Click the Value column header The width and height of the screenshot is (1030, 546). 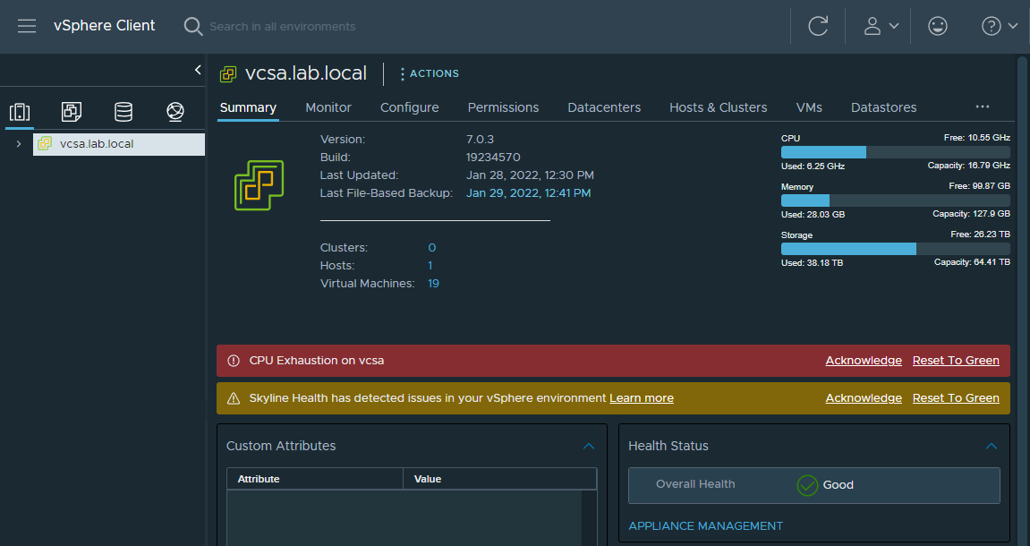[x=500, y=479]
